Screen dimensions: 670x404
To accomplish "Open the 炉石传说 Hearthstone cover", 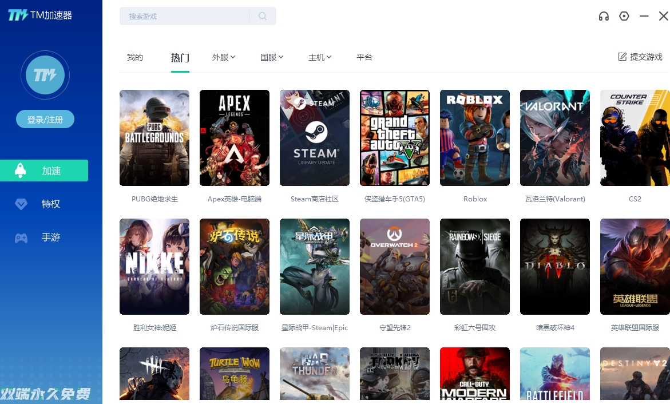I will pos(234,266).
